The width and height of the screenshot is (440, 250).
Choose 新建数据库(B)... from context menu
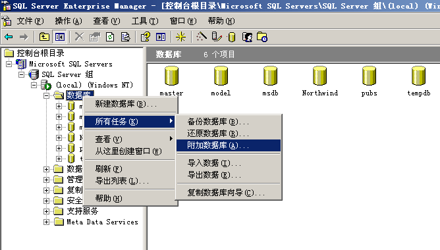(x=130, y=104)
